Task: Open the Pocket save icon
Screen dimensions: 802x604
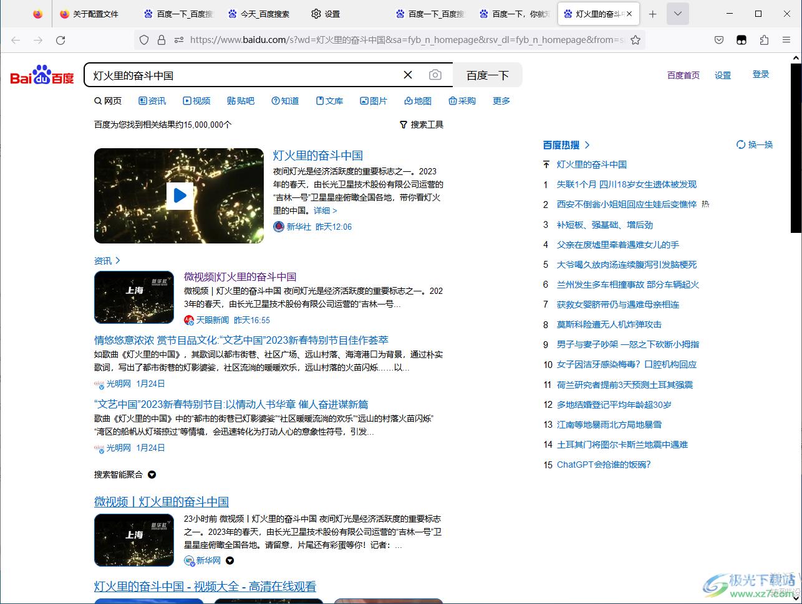Action: click(719, 40)
